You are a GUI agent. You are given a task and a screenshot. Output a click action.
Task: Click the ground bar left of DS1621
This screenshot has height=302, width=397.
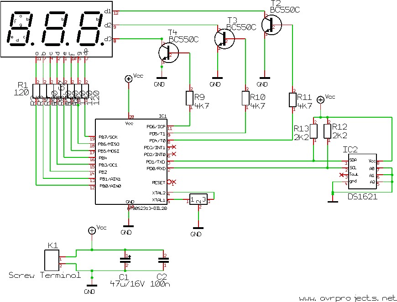tap(333, 202)
